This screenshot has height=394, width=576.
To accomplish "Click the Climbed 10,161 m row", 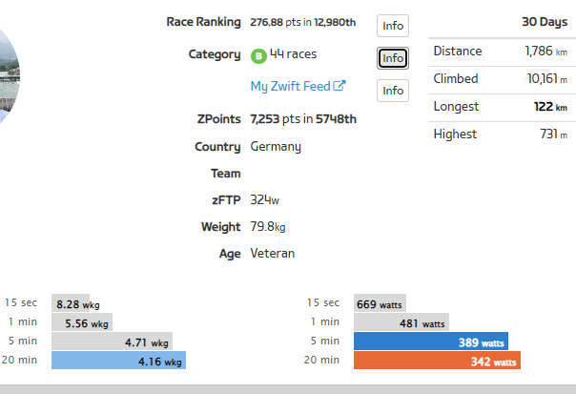I will pos(500,79).
